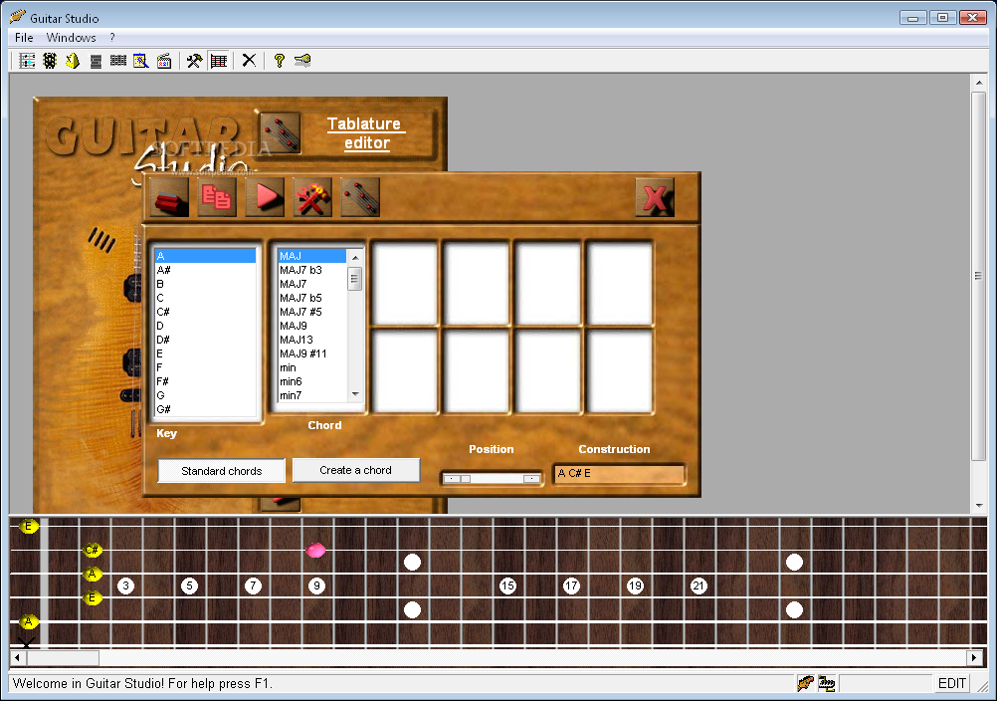This screenshot has height=701, width=997.
Task: Click the guitar neck icon beside Tablature editor
Action: (x=280, y=133)
